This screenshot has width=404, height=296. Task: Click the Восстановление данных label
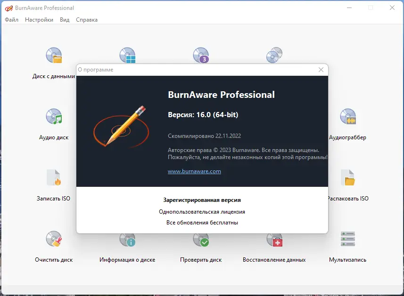[x=274, y=260]
